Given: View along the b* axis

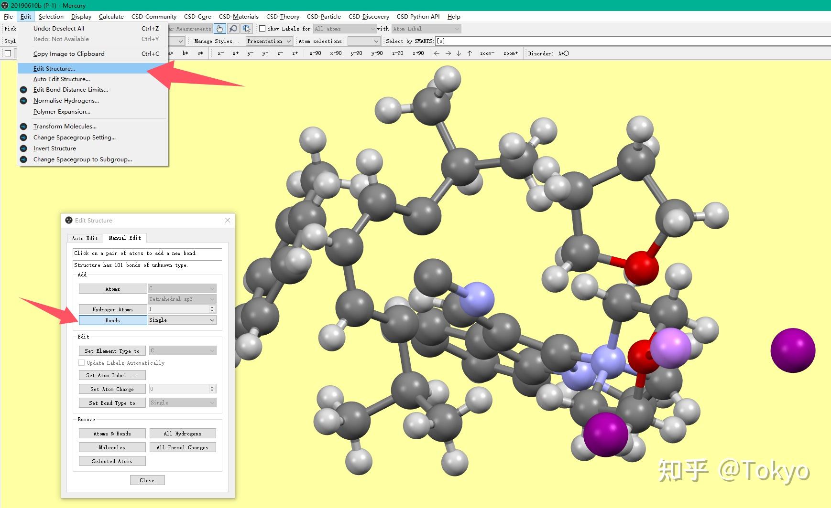Looking at the screenshot, I should (186, 53).
